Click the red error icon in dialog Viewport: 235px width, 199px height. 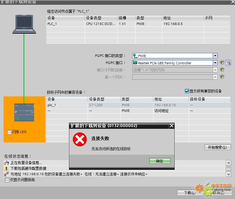point(80,139)
